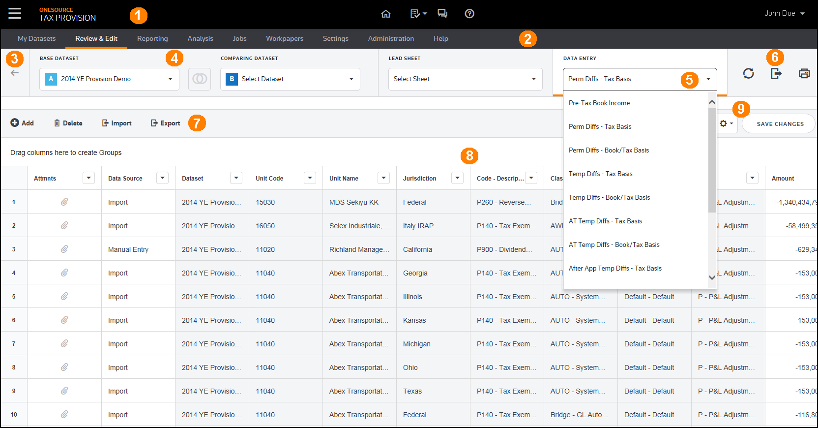818x428 pixels.
Task: Switch to the Jobs tab
Action: click(x=239, y=38)
